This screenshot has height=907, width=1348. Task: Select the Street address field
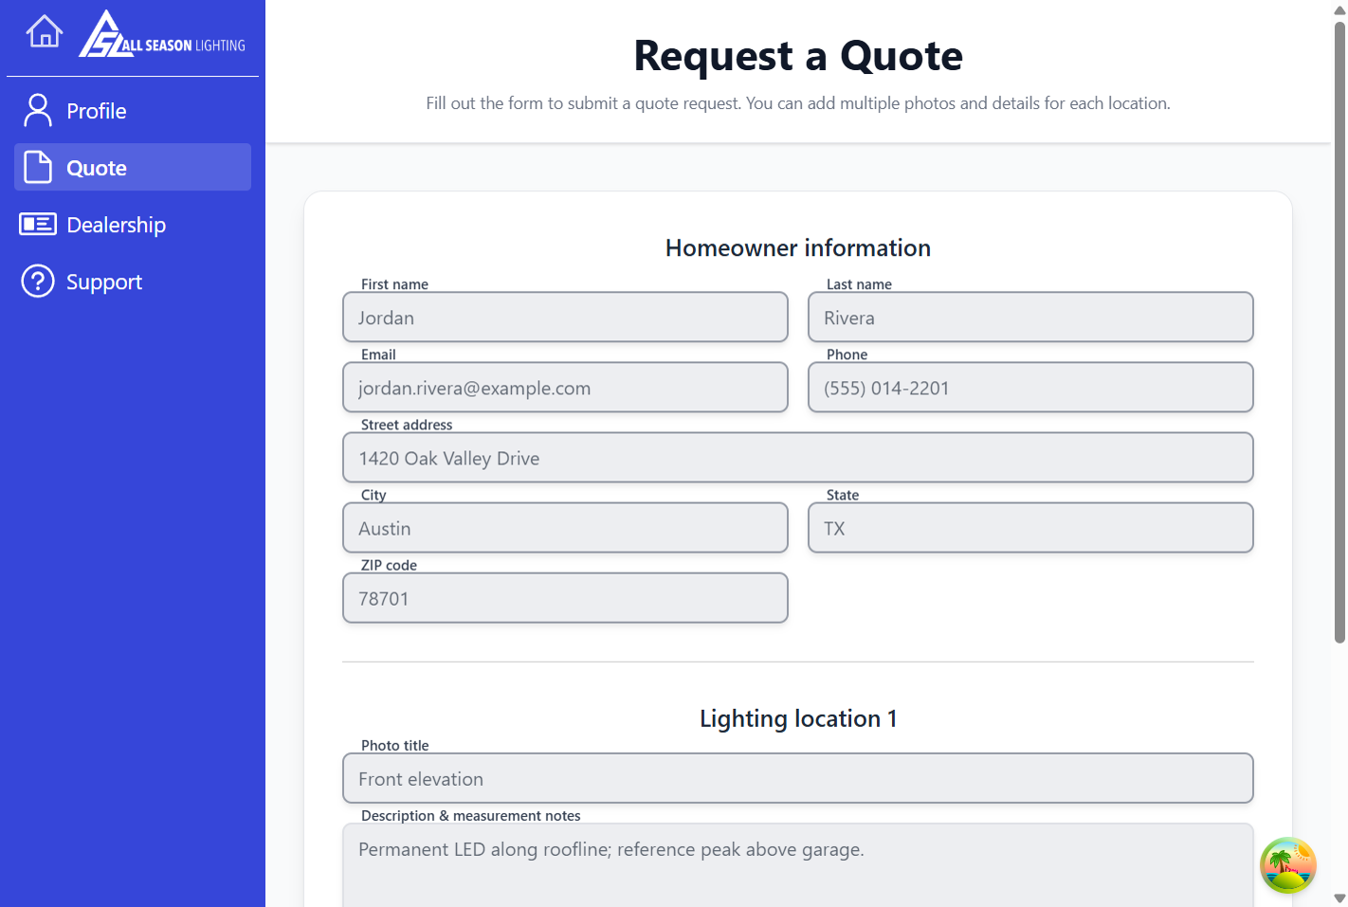click(x=798, y=457)
